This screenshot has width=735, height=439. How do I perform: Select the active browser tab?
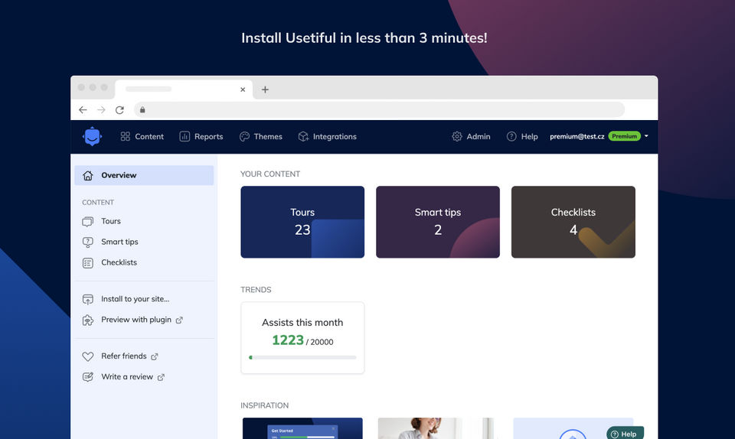(183, 89)
